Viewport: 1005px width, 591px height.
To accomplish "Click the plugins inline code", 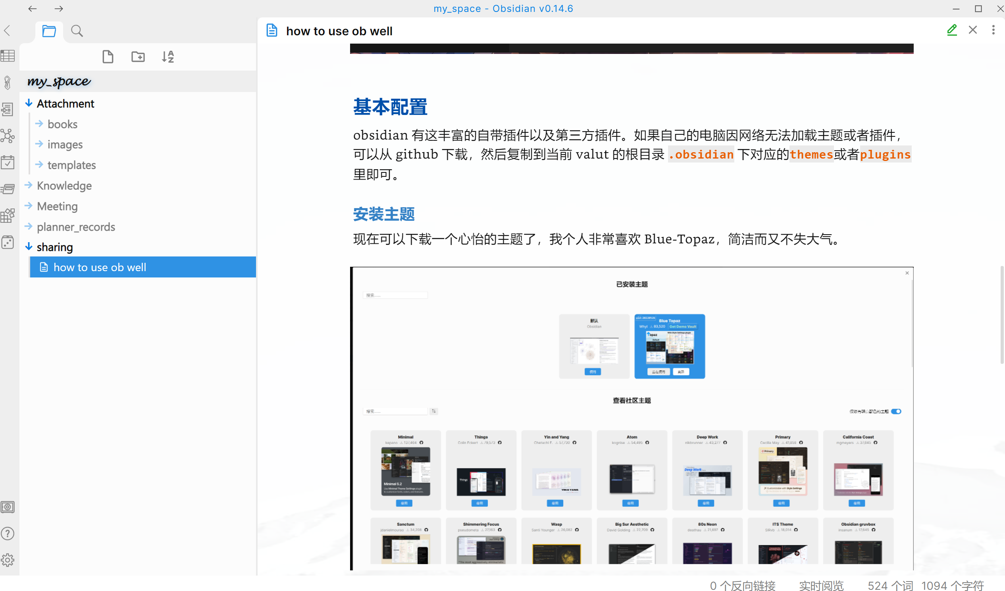I will (x=886, y=155).
